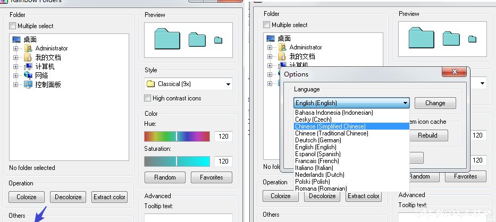Click Extract color in the left window
The image size is (496, 222).
click(x=110, y=197)
